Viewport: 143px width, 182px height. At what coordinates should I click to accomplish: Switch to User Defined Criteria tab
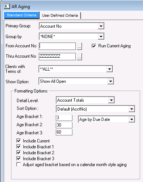click(x=60, y=16)
